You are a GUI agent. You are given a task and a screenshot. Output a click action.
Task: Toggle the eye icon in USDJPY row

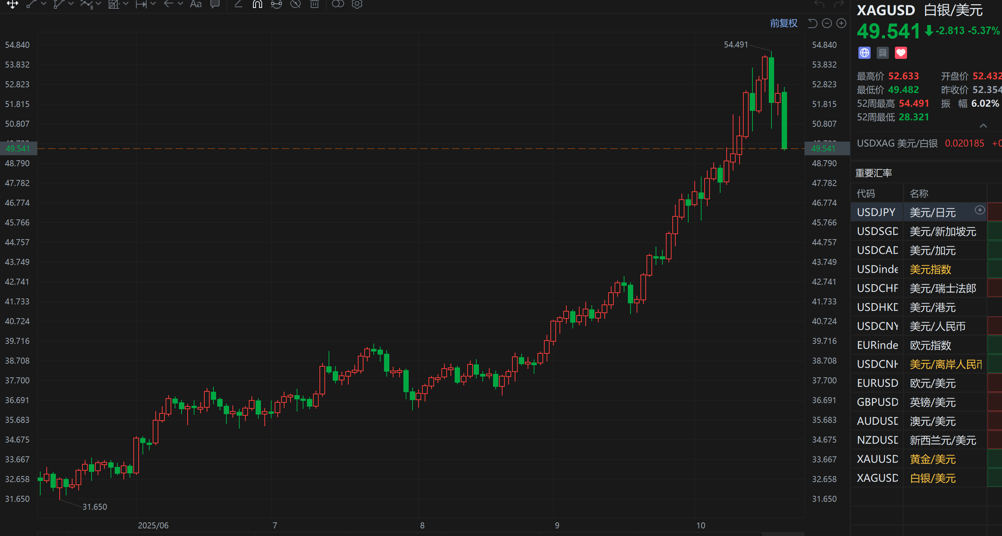[980, 210]
